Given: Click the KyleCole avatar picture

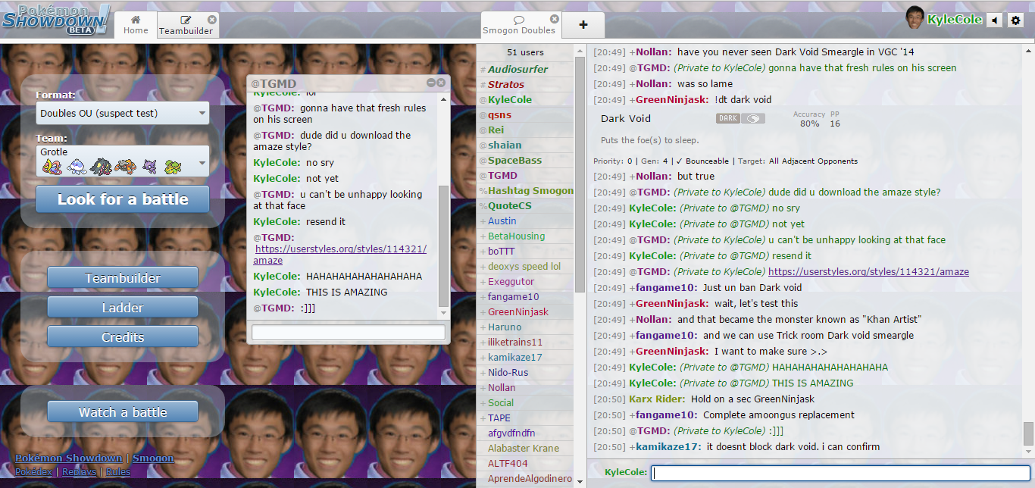Looking at the screenshot, I should (915, 18).
